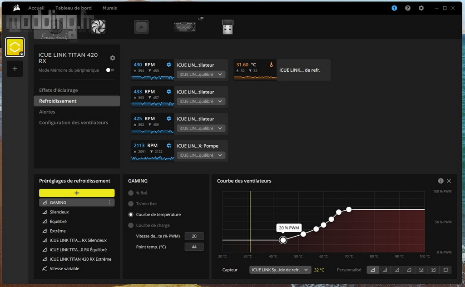465x287 pixels.
Task: Select the yellow hexagon profile icon
Action: click(15, 47)
